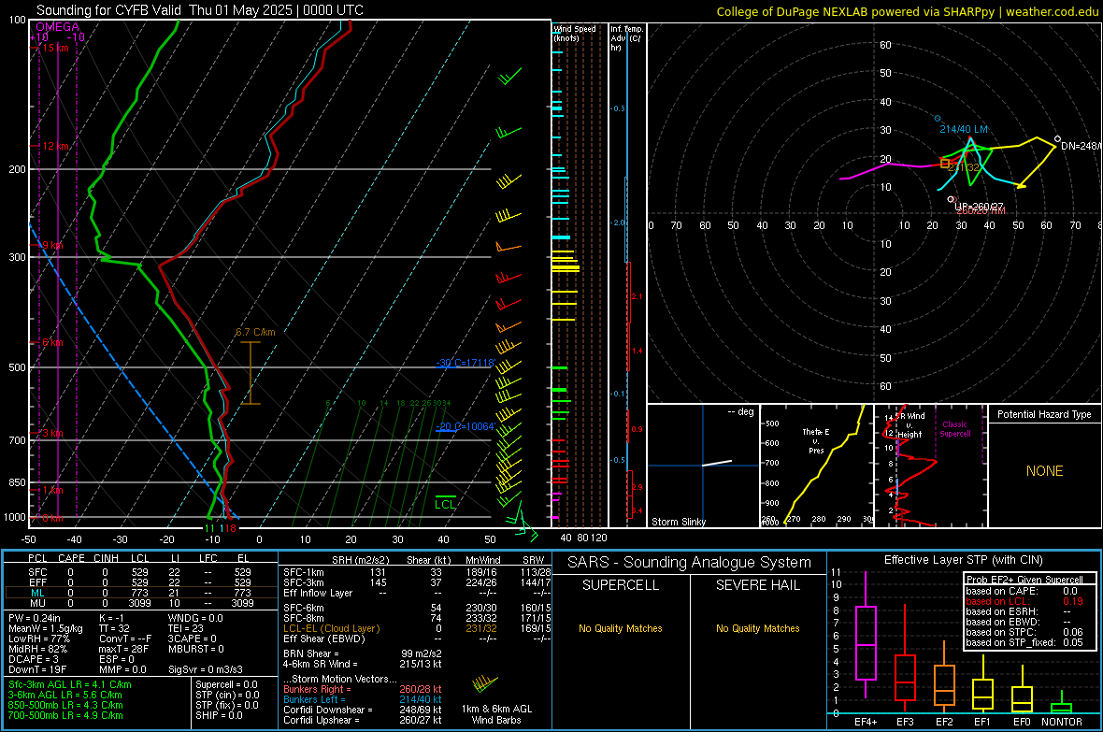Viewport: 1103px width, 732px height.
Task: Click the Supercell = 0.0 composite value
Action: (226, 685)
